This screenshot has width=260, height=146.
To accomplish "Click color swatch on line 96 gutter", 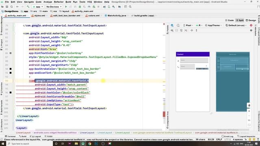I will pyautogui.click(x=11, y=92).
